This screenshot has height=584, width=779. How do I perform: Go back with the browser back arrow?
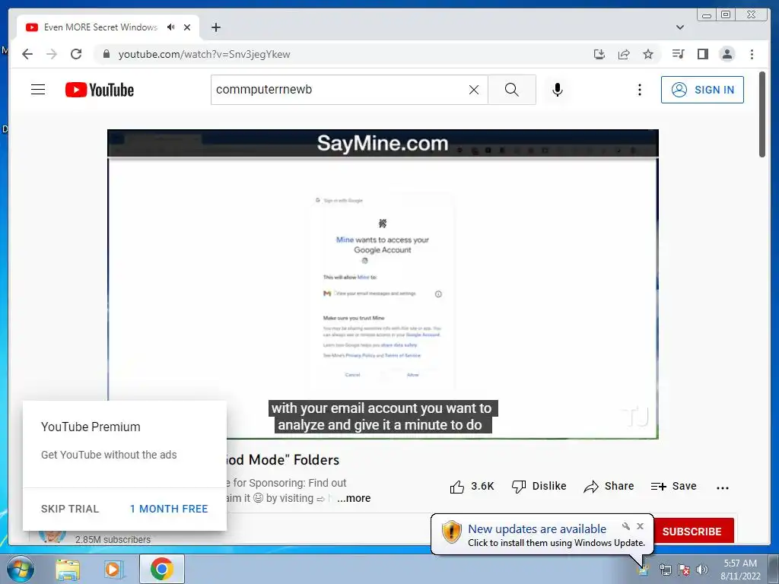click(x=27, y=54)
